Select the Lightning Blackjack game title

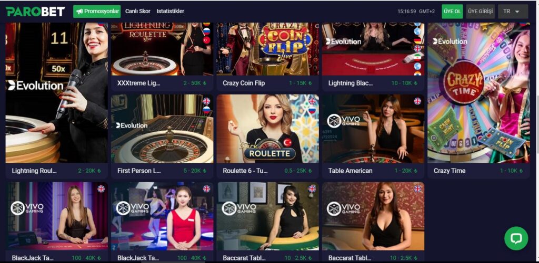[350, 83]
